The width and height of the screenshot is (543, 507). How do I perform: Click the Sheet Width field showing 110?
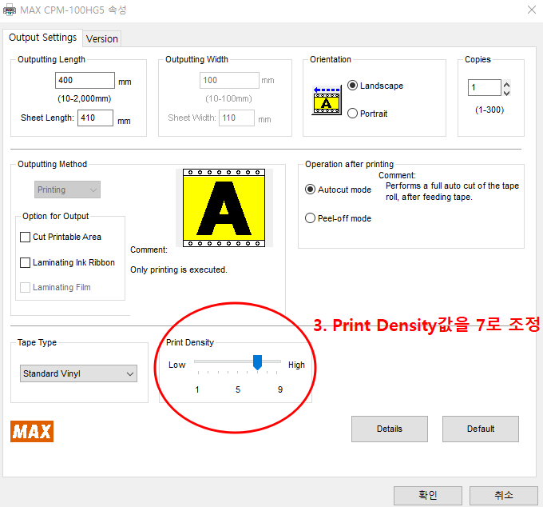click(236, 118)
